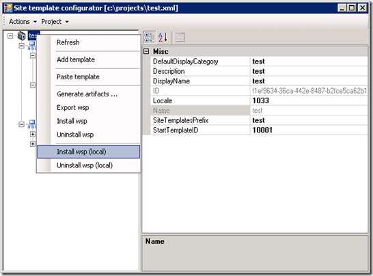
Task: Edit the Description property value
Action: (x=309, y=71)
